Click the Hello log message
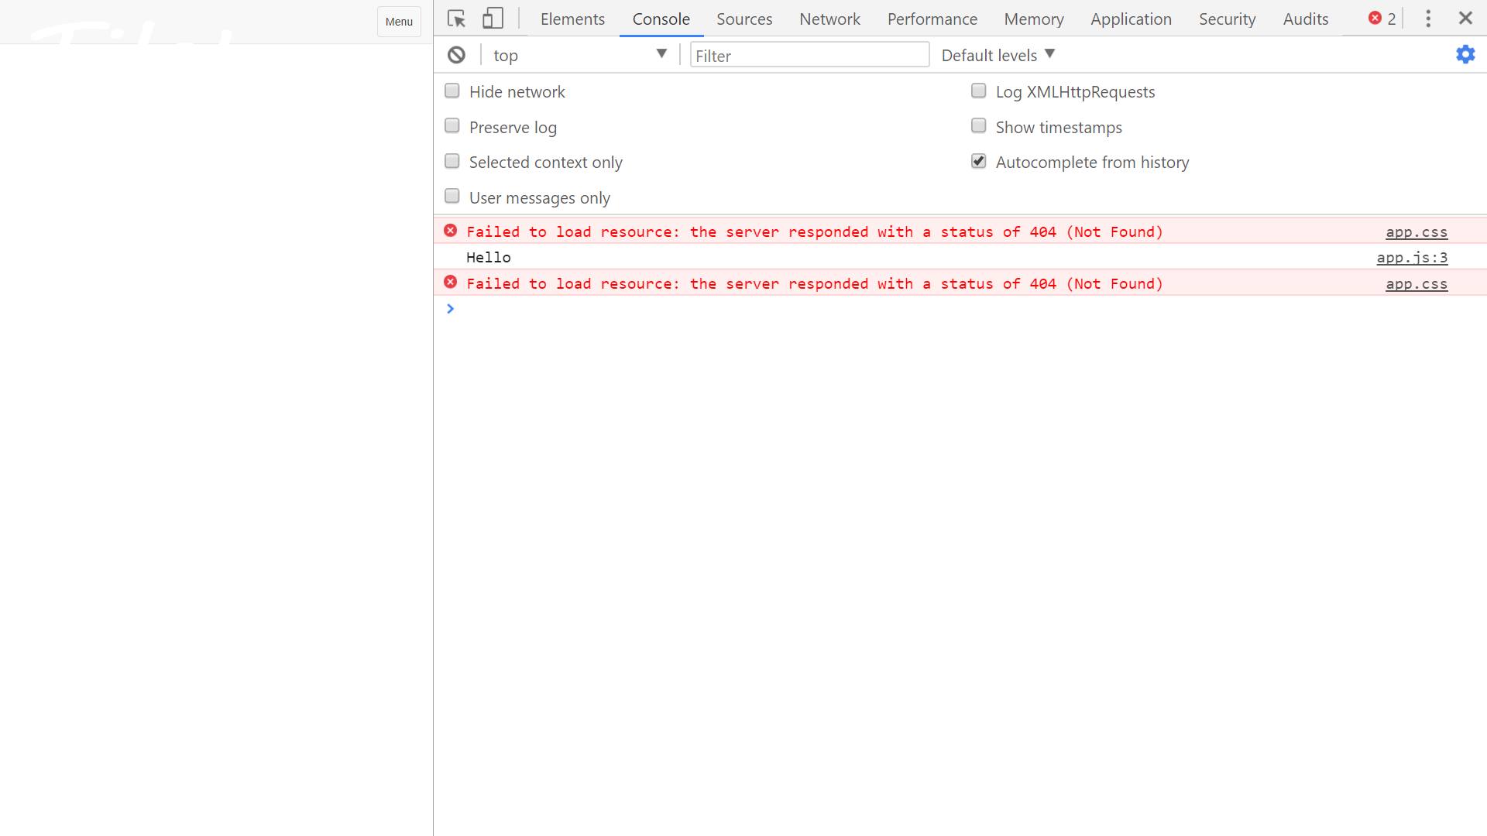 click(489, 257)
